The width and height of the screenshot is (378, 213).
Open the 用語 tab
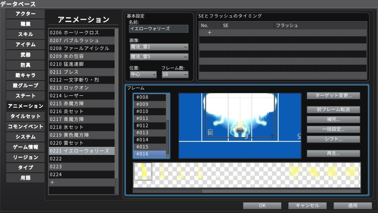pyautogui.click(x=25, y=178)
